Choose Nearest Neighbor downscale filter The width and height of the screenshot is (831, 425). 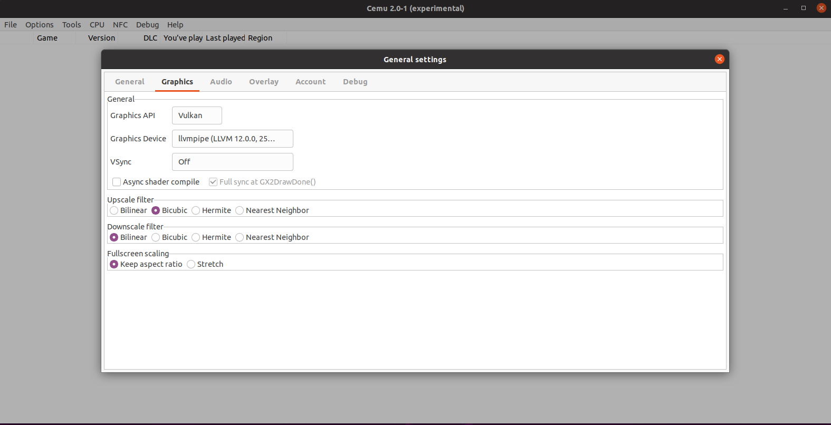(x=240, y=237)
